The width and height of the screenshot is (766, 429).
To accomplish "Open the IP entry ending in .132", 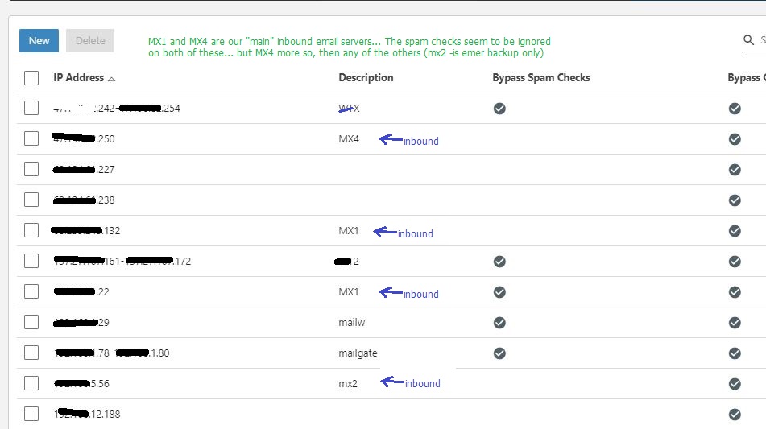I will tap(85, 231).
